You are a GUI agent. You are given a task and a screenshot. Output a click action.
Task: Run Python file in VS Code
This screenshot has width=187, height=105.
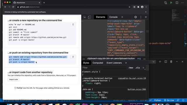(x=171, y=3)
